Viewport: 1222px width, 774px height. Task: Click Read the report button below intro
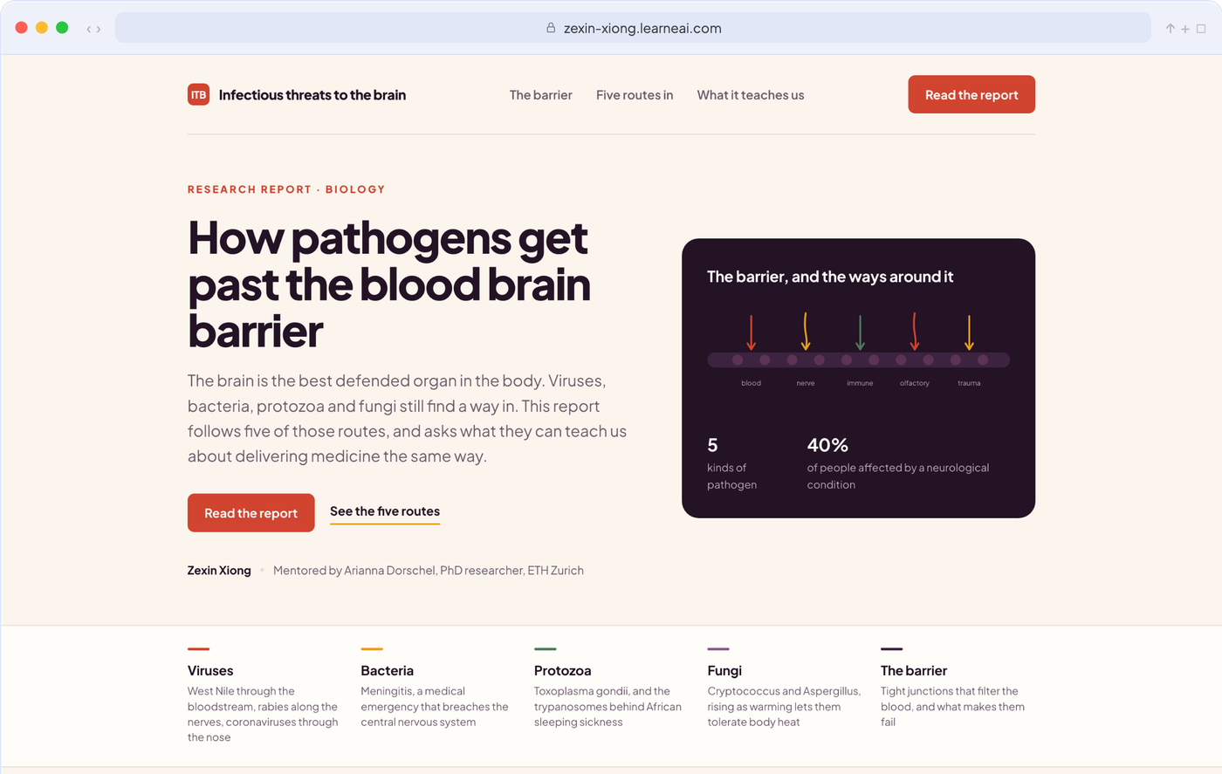pos(251,513)
